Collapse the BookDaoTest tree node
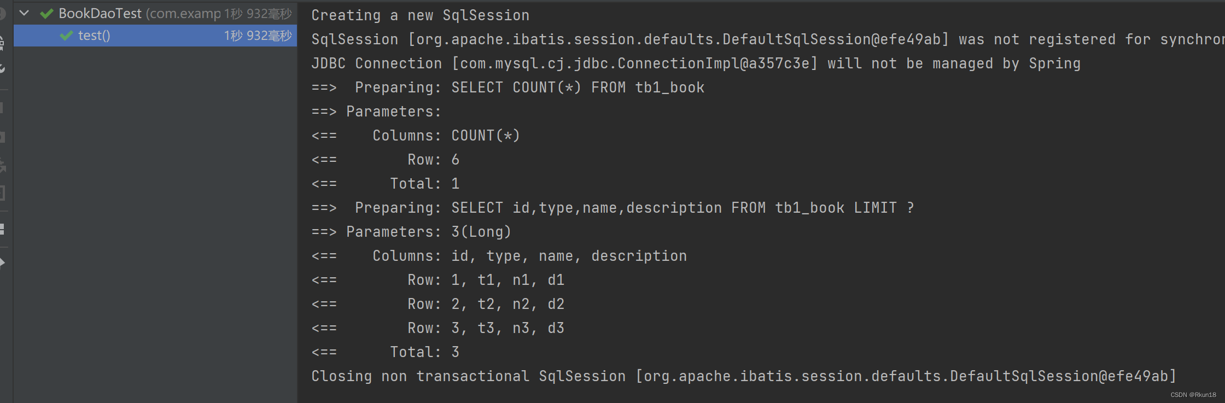The image size is (1225, 403). 24,13
